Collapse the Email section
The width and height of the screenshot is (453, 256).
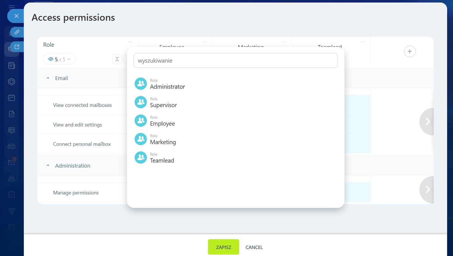(48, 78)
